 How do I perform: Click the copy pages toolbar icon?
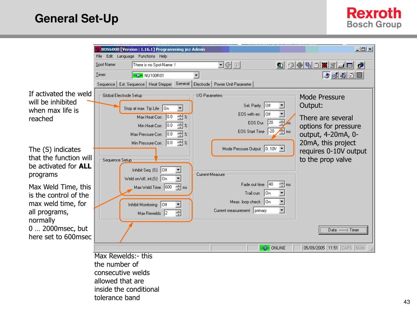[308, 65]
